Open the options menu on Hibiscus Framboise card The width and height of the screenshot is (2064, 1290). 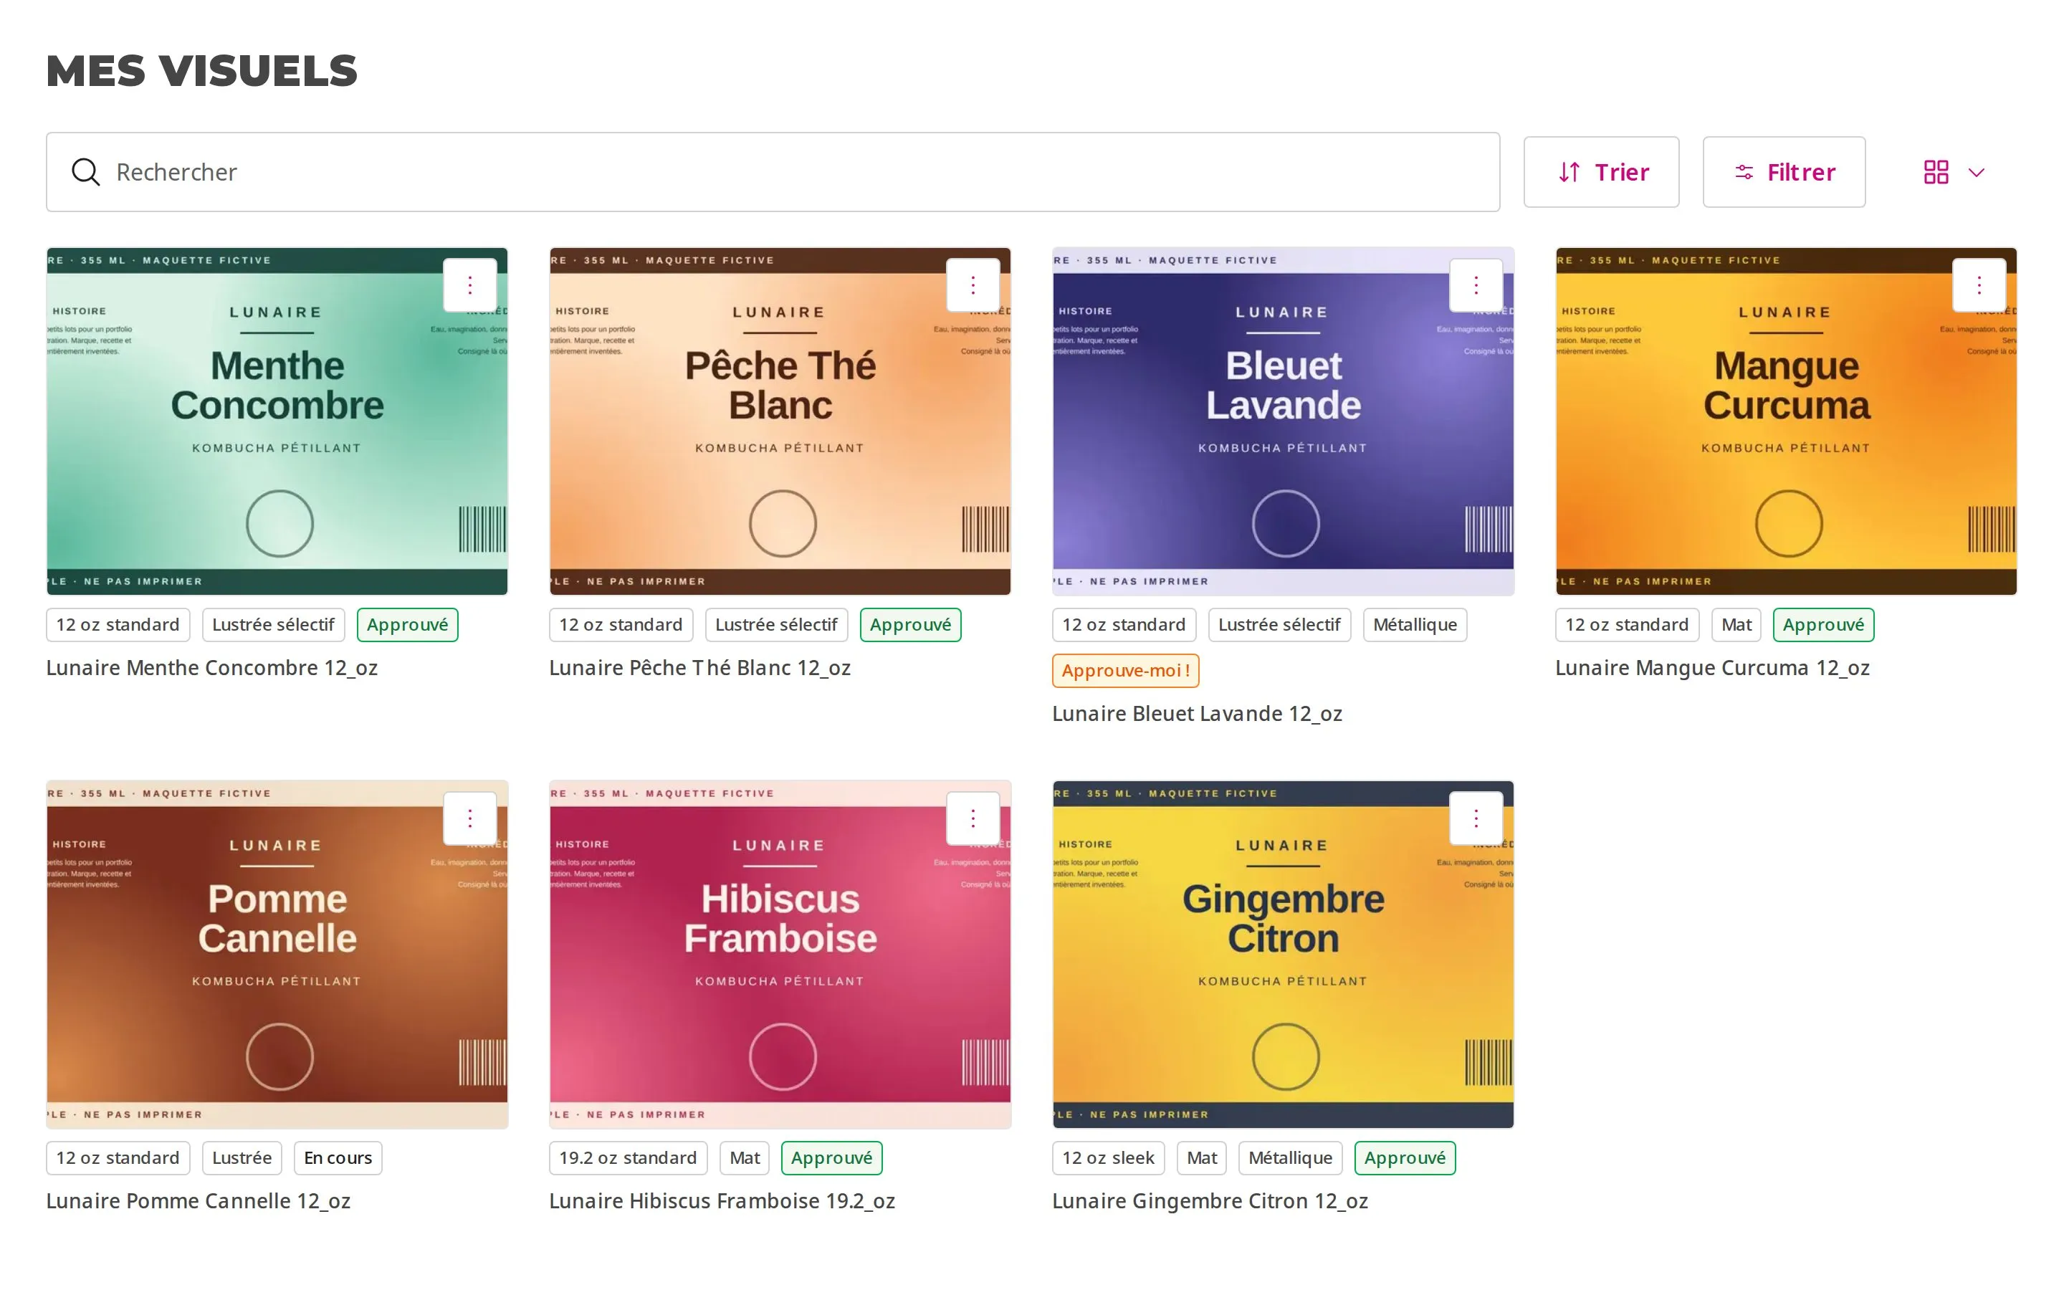pyautogui.click(x=973, y=819)
